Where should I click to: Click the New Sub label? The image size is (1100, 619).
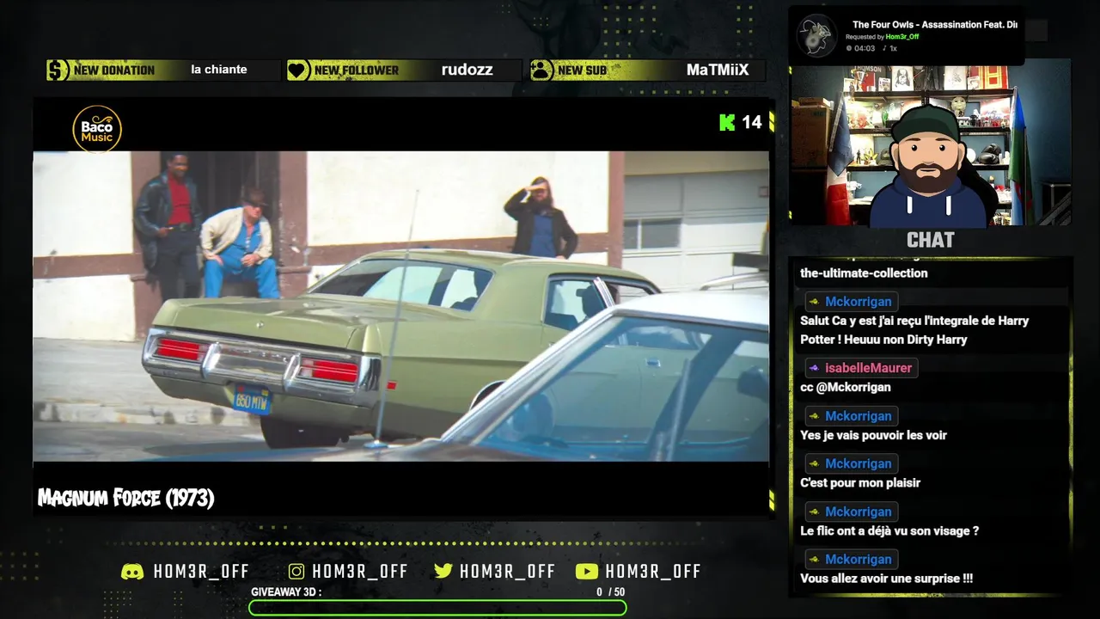[582, 70]
